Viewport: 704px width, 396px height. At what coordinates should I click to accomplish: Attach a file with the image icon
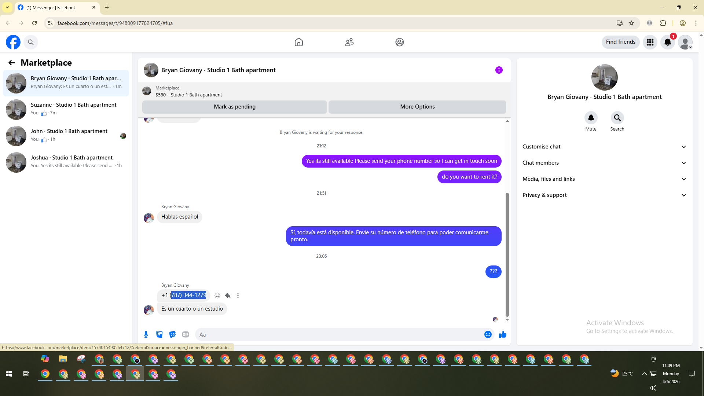159,334
